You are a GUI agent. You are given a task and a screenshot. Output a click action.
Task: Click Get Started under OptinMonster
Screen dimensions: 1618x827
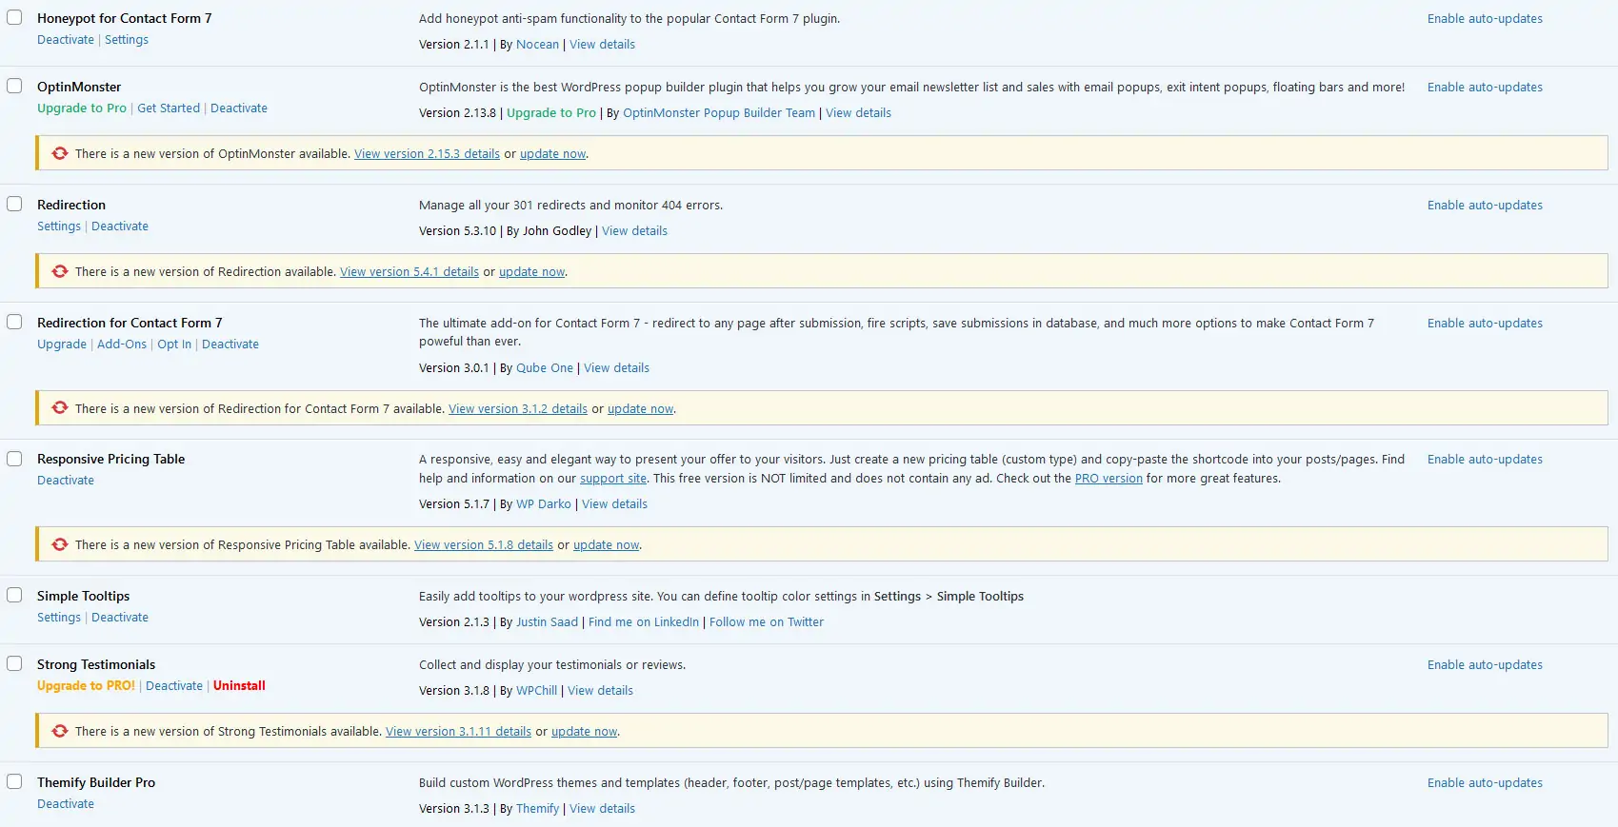pyautogui.click(x=169, y=108)
